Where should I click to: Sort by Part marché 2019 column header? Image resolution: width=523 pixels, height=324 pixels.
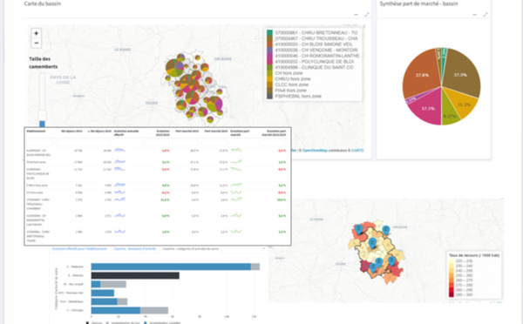tap(216, 132)
